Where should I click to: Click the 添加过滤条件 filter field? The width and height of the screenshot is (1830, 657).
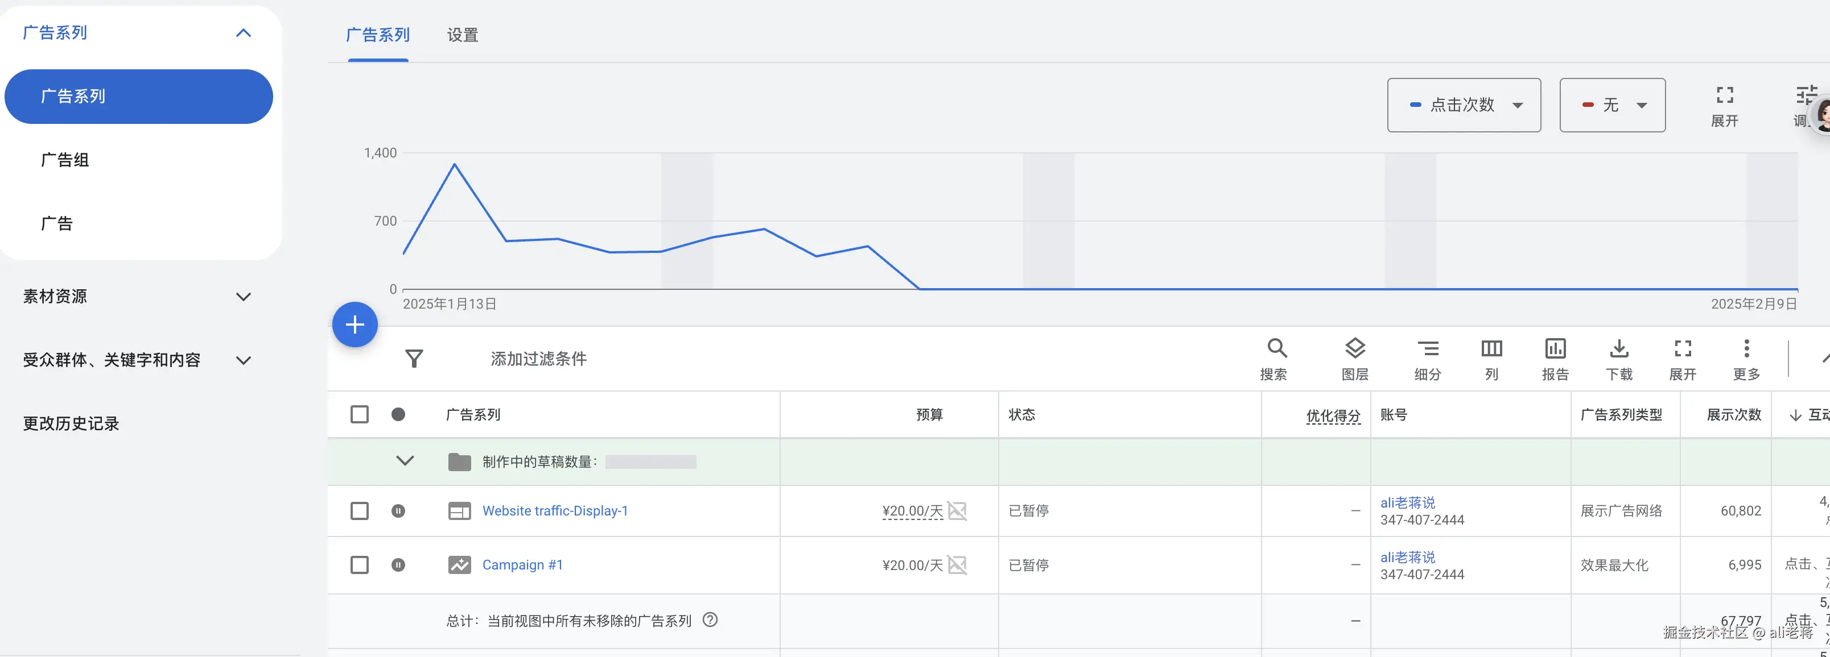tap(538, 359)
